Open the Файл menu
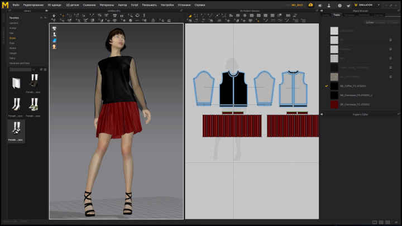The image size is (402, 226). coord(15,4)
